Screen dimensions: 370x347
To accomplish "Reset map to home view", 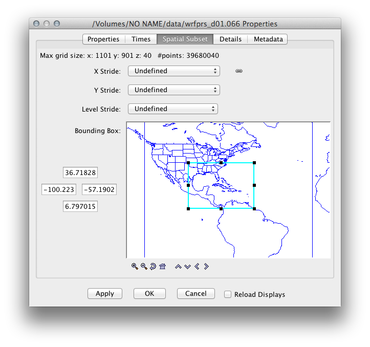I will (162, 266).
